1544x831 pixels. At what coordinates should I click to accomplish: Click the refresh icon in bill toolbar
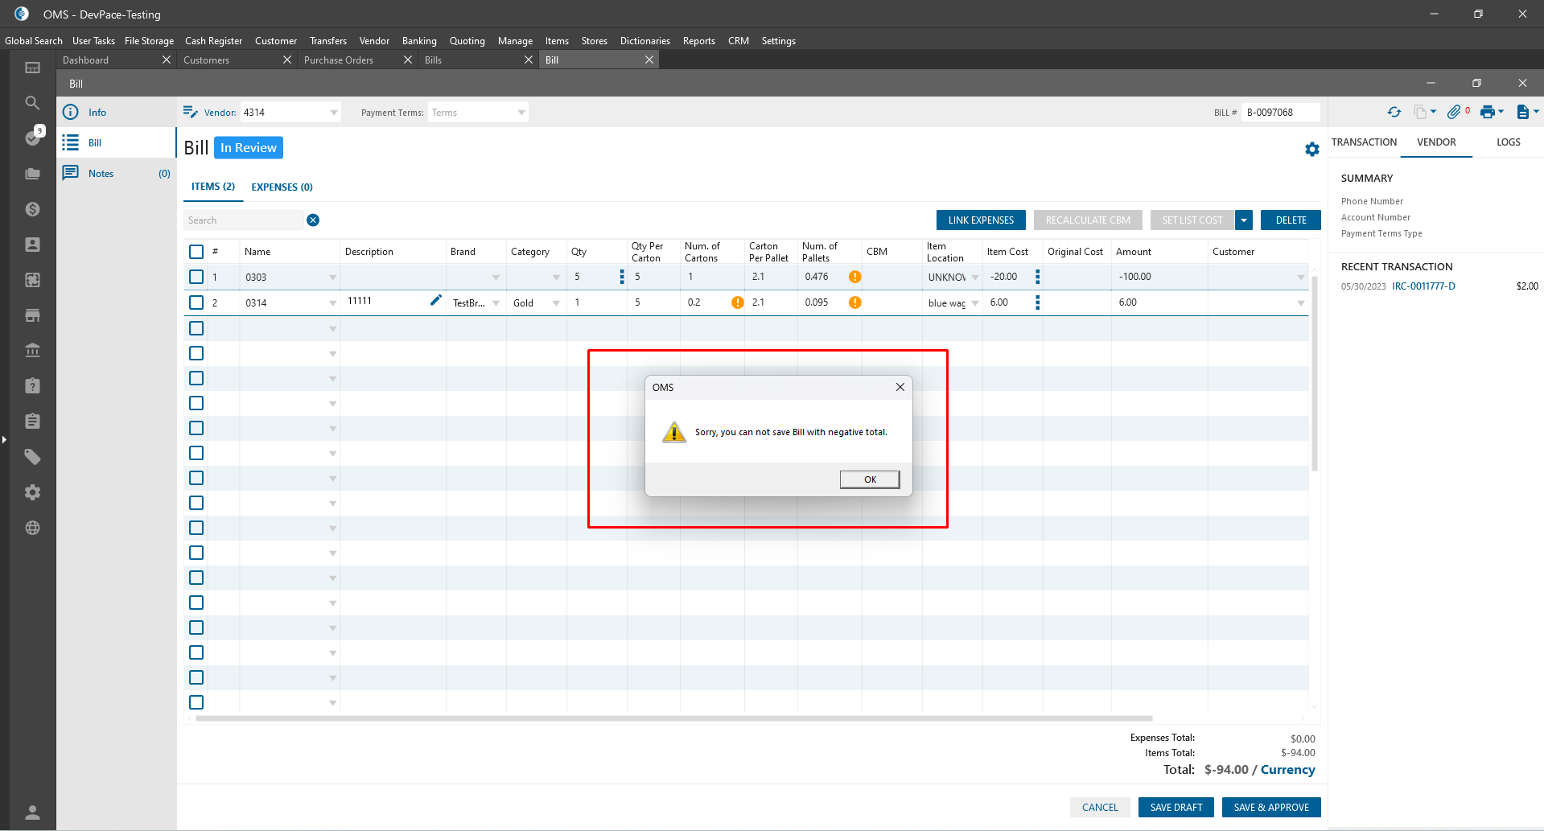click(x=1394, y=112)
